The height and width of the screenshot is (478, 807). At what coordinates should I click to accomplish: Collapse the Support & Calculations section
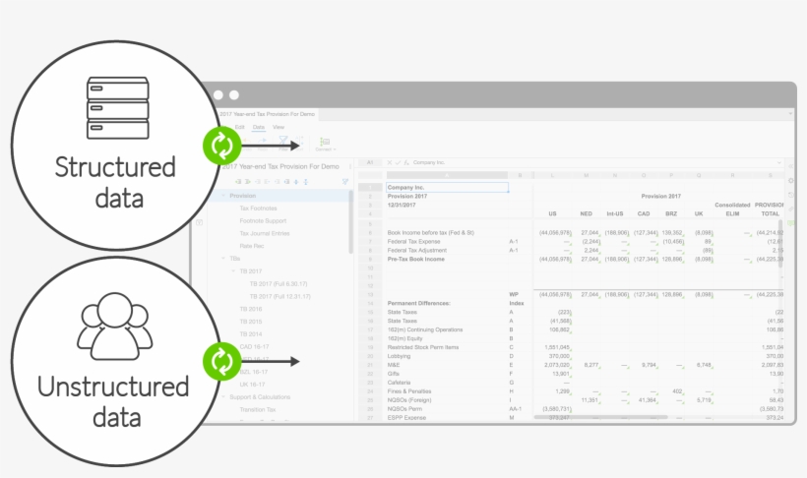pos(222,396)
